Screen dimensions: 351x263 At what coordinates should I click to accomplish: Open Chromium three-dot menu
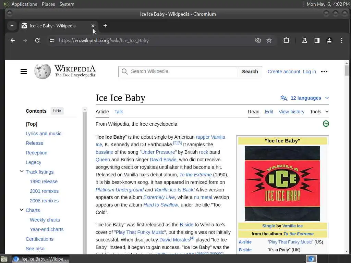342,40
